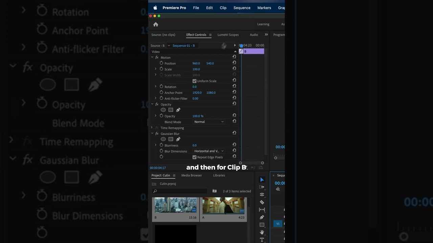Show more panel tabs with double chevron
Viewport: 433px width, 243px height.
(266, 34)
